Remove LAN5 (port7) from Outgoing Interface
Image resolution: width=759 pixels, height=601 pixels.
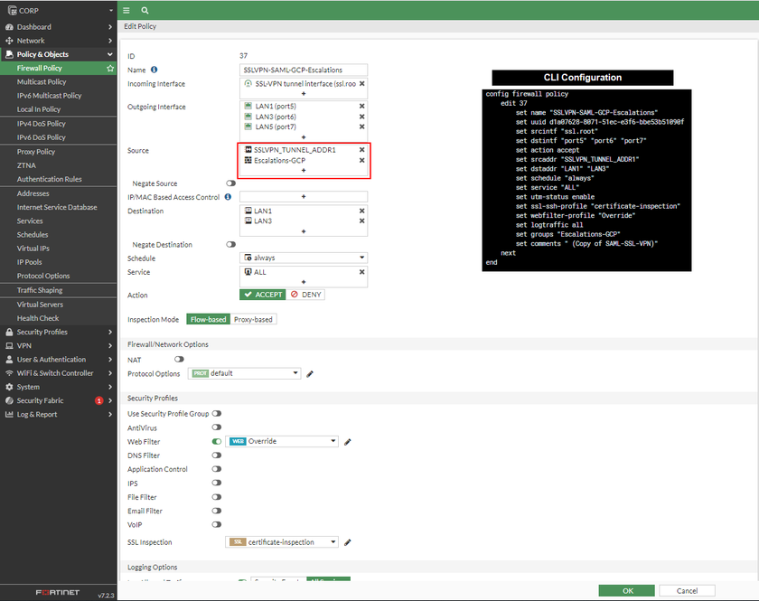(x=361, y=127)
